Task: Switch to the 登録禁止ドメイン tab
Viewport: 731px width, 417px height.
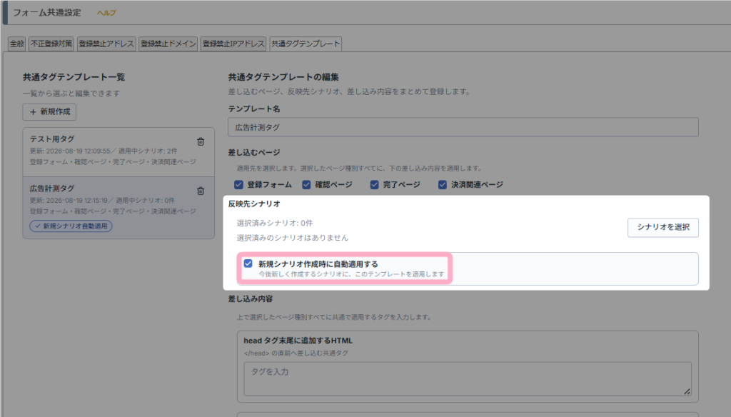Action: coord(168,44)
